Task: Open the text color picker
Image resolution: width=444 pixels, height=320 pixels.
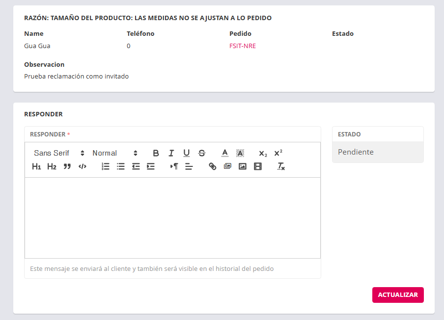Action: 225,153
